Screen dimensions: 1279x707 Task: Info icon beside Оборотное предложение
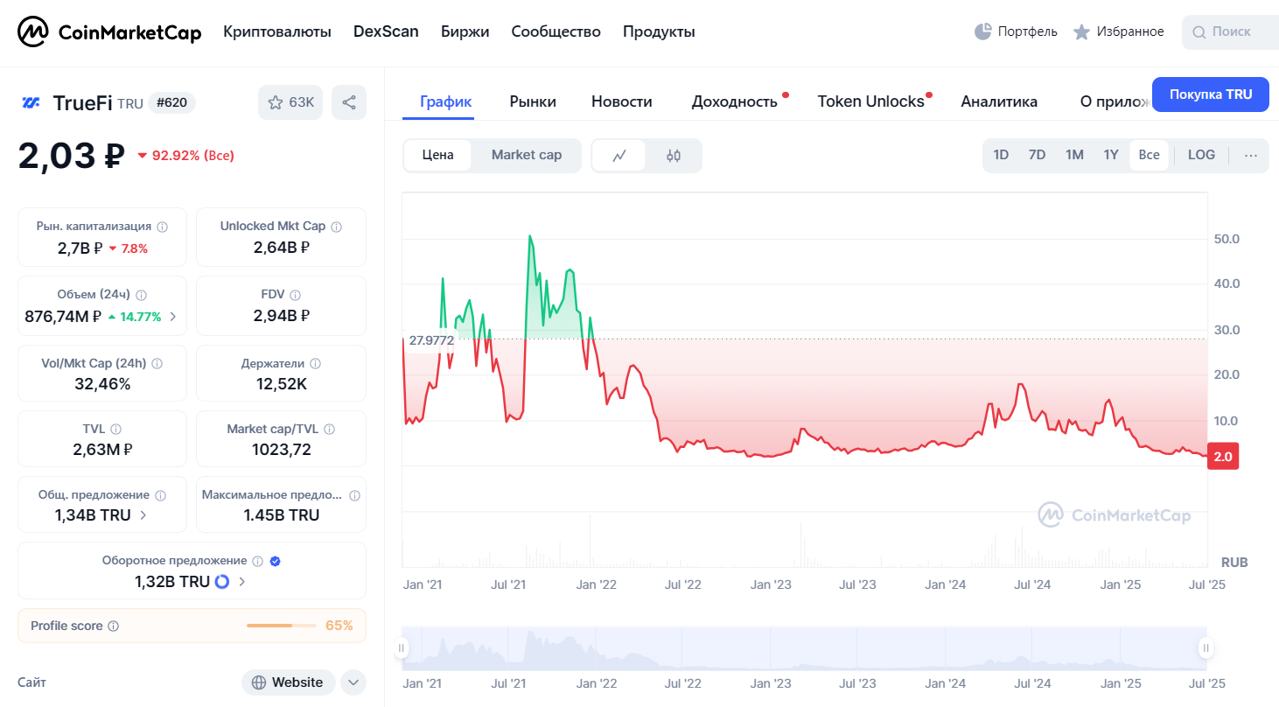257,561
